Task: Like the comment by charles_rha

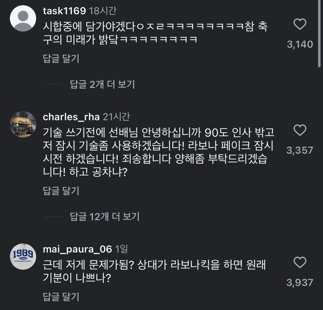Action: pos(300,130)
